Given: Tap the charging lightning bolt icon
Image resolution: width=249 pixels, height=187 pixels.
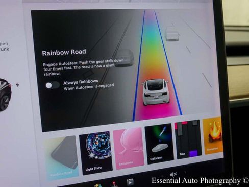Looking at the screenshot, I should [x=17, y=85].
